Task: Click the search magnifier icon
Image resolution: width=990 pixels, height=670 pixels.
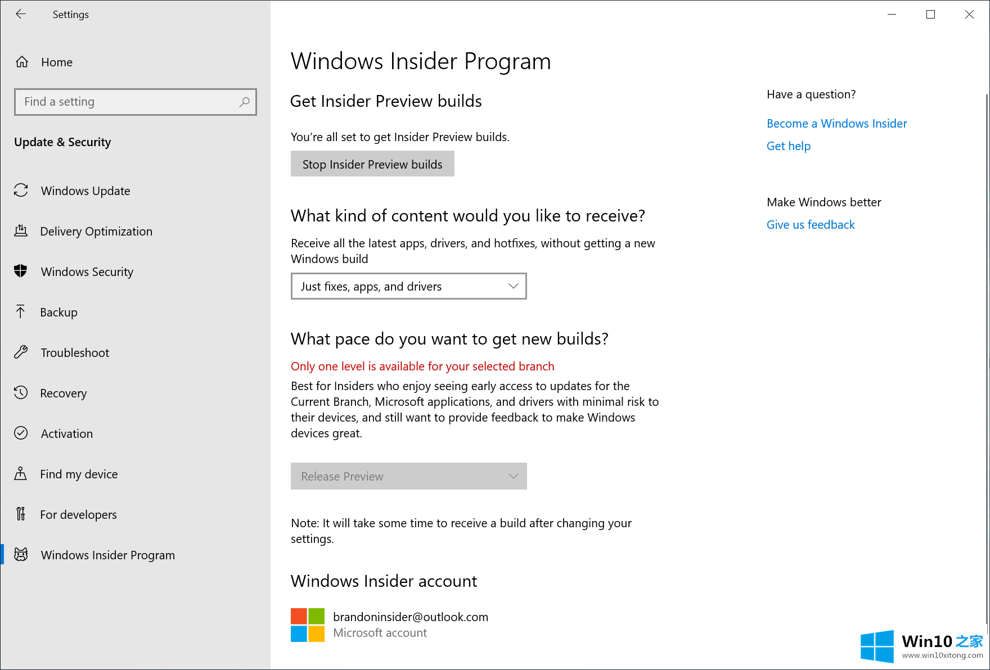Action: tap(244, 102)
